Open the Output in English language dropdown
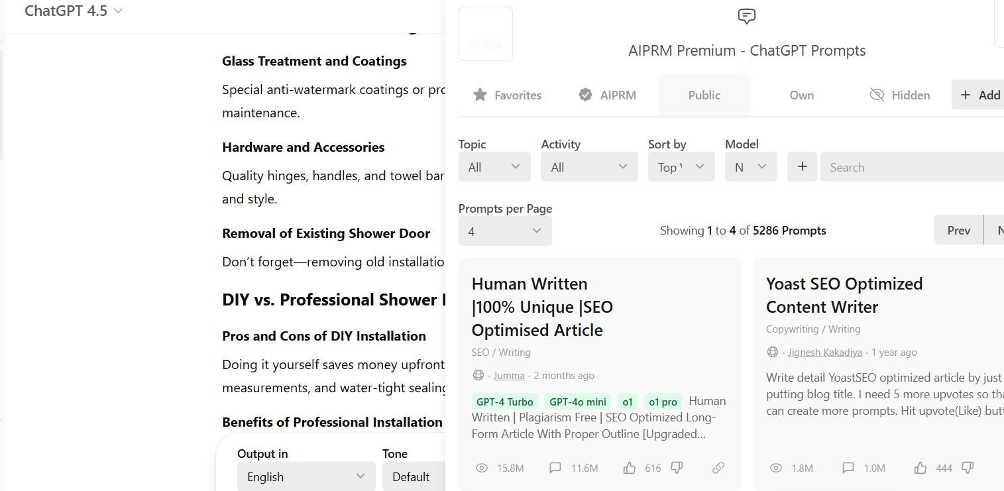The image size is (1004, 491). (x=306, y=476)
